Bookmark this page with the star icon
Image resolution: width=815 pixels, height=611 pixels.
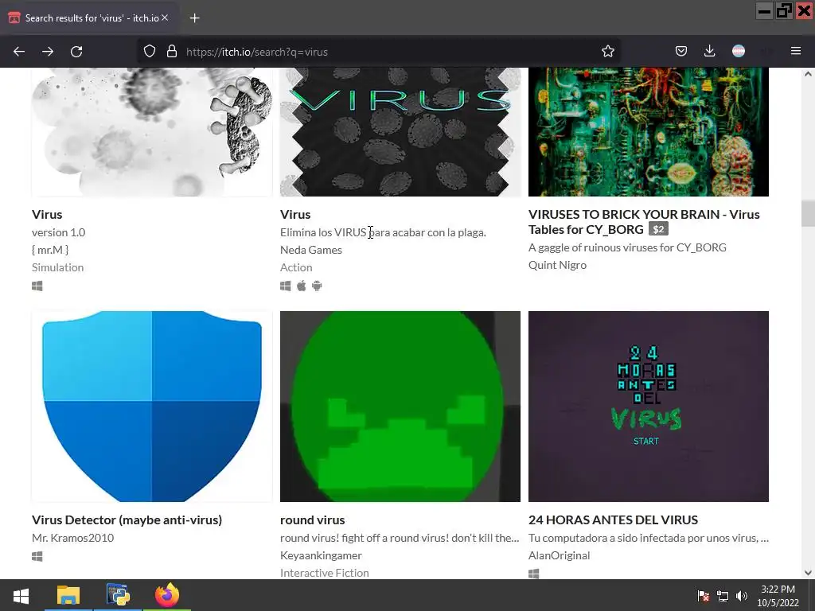click(x=607, y=52)
